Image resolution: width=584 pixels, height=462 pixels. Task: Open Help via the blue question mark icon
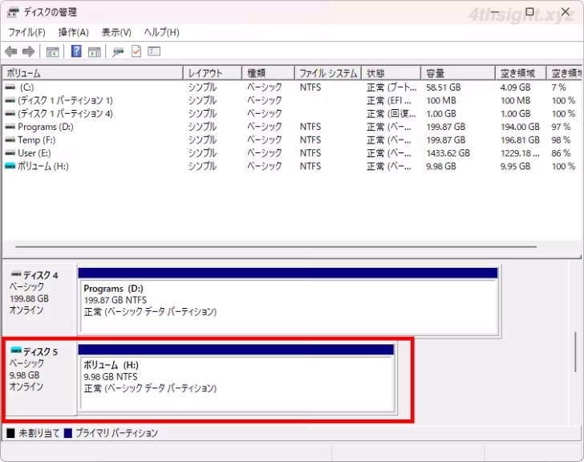coord(76,51)
